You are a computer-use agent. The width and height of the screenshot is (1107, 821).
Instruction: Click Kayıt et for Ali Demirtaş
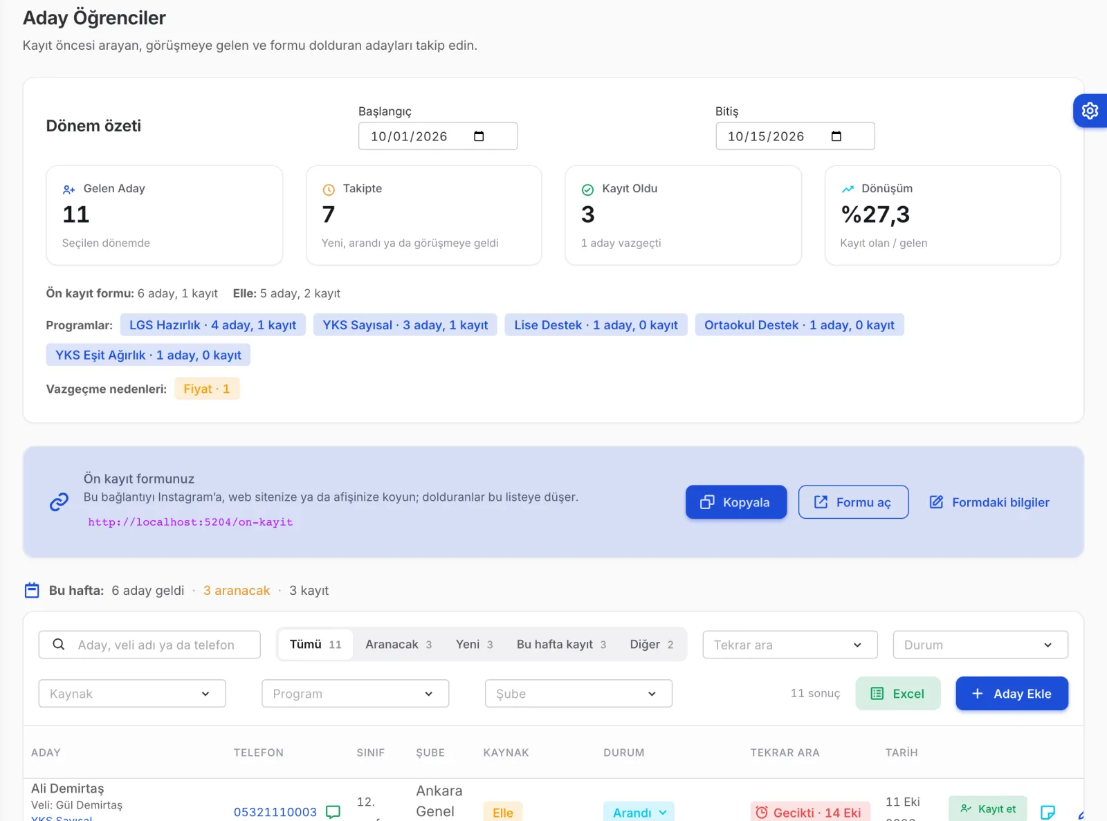pos(987,809)
